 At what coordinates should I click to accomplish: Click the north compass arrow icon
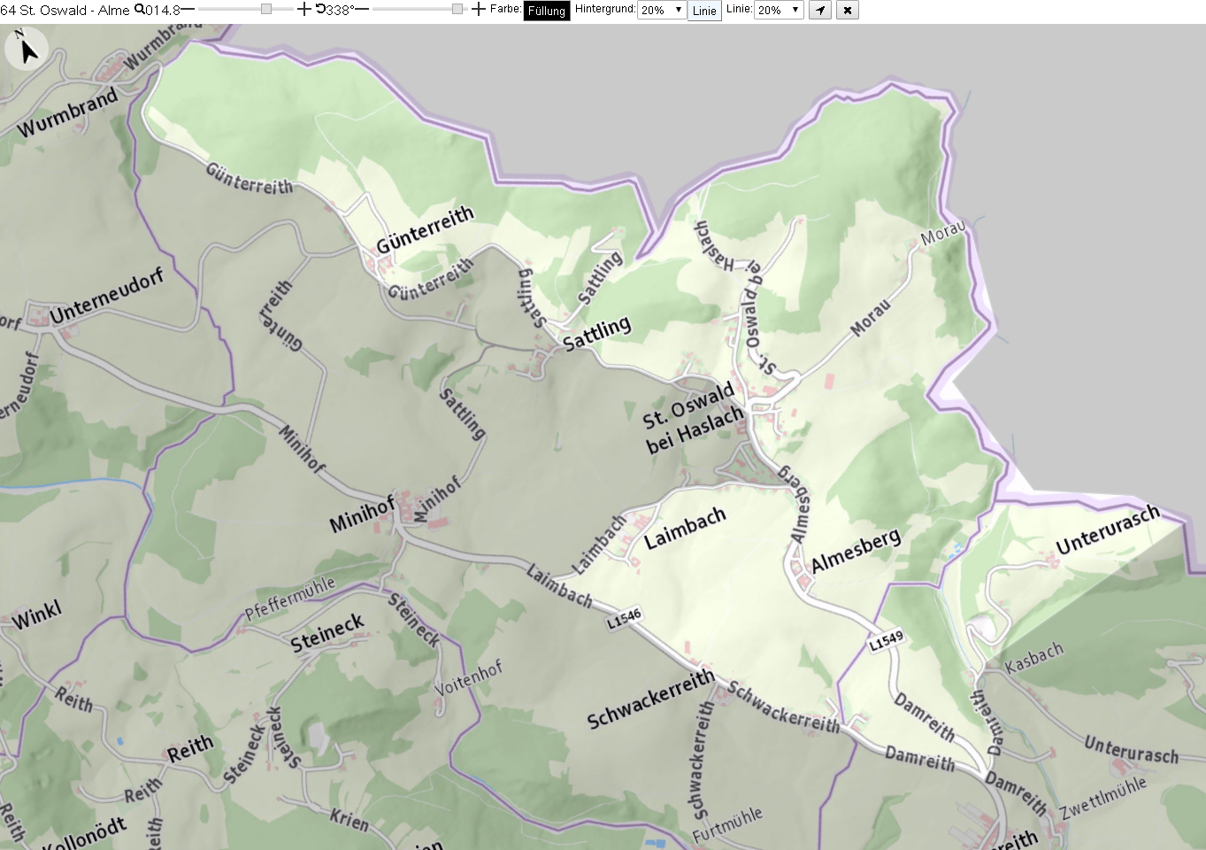click(27, 50)
